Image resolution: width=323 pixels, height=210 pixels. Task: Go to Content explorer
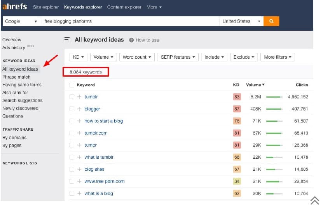(x=124, y=7)
